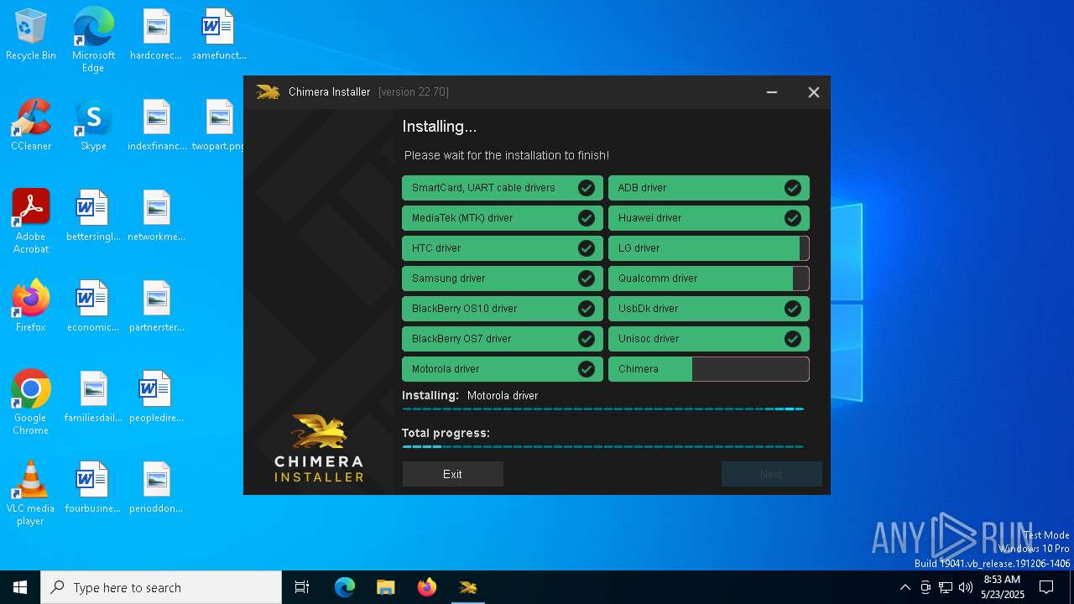Select the bettersingl... Word document on desktop

click(93, 216)
